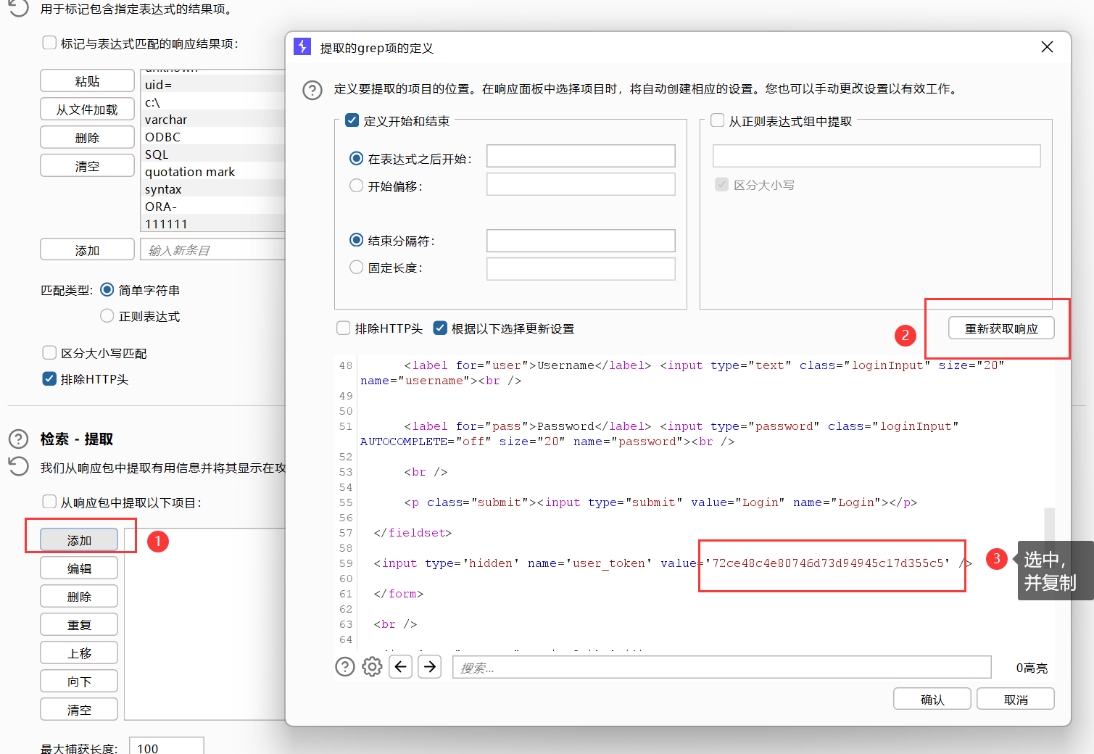Open search settings gear icon
Screen dimensions: 1094x754
point(372,666)
